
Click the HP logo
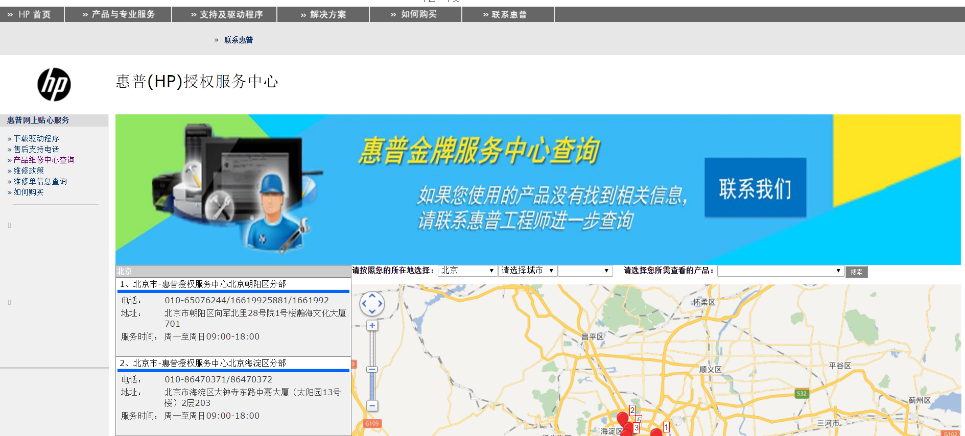click(54, 84)
